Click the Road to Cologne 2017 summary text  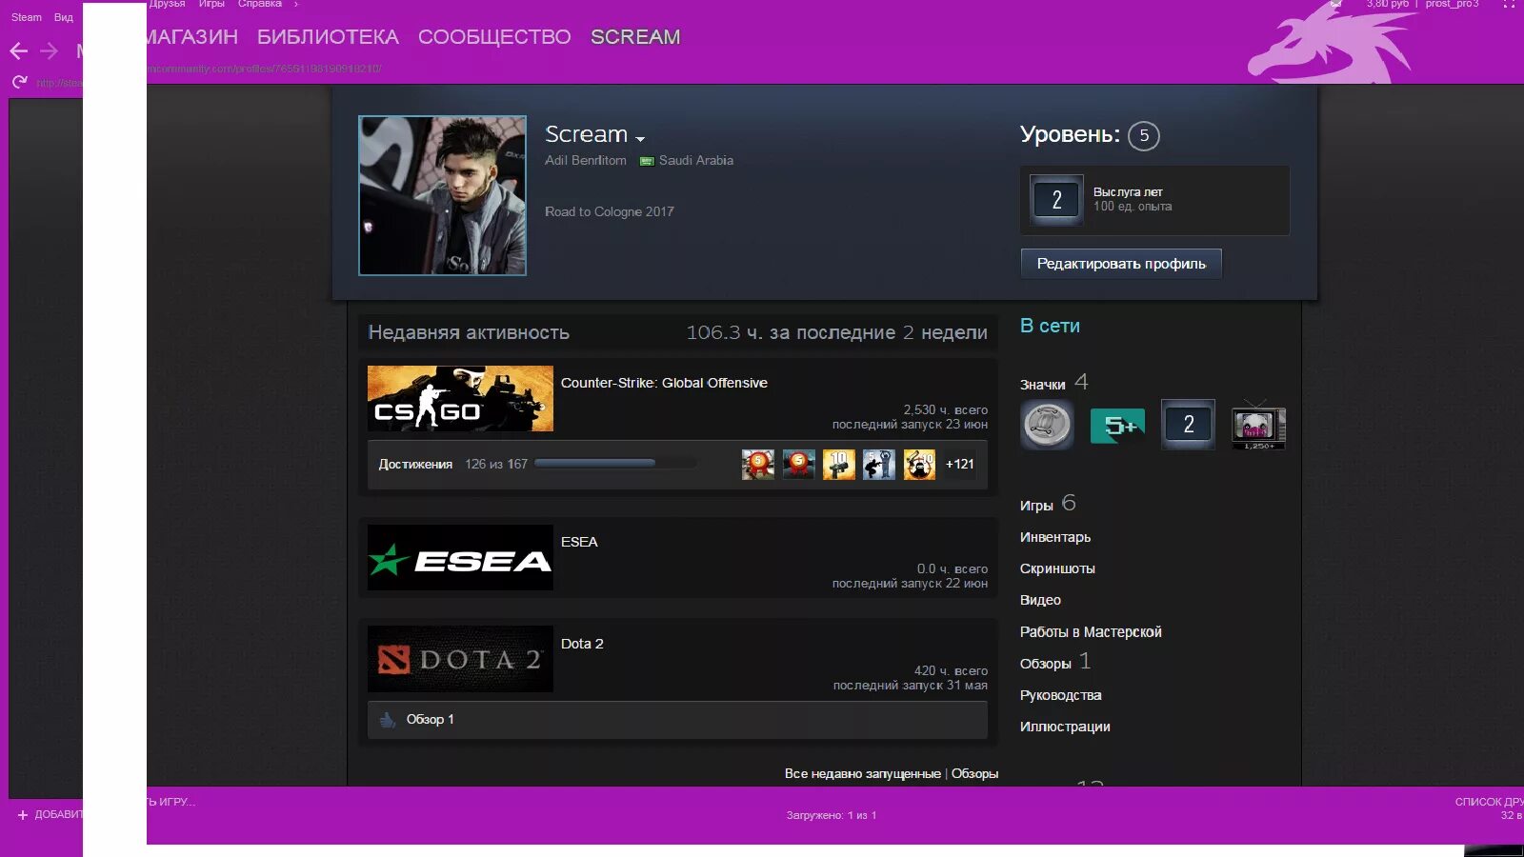coord(610,211)
